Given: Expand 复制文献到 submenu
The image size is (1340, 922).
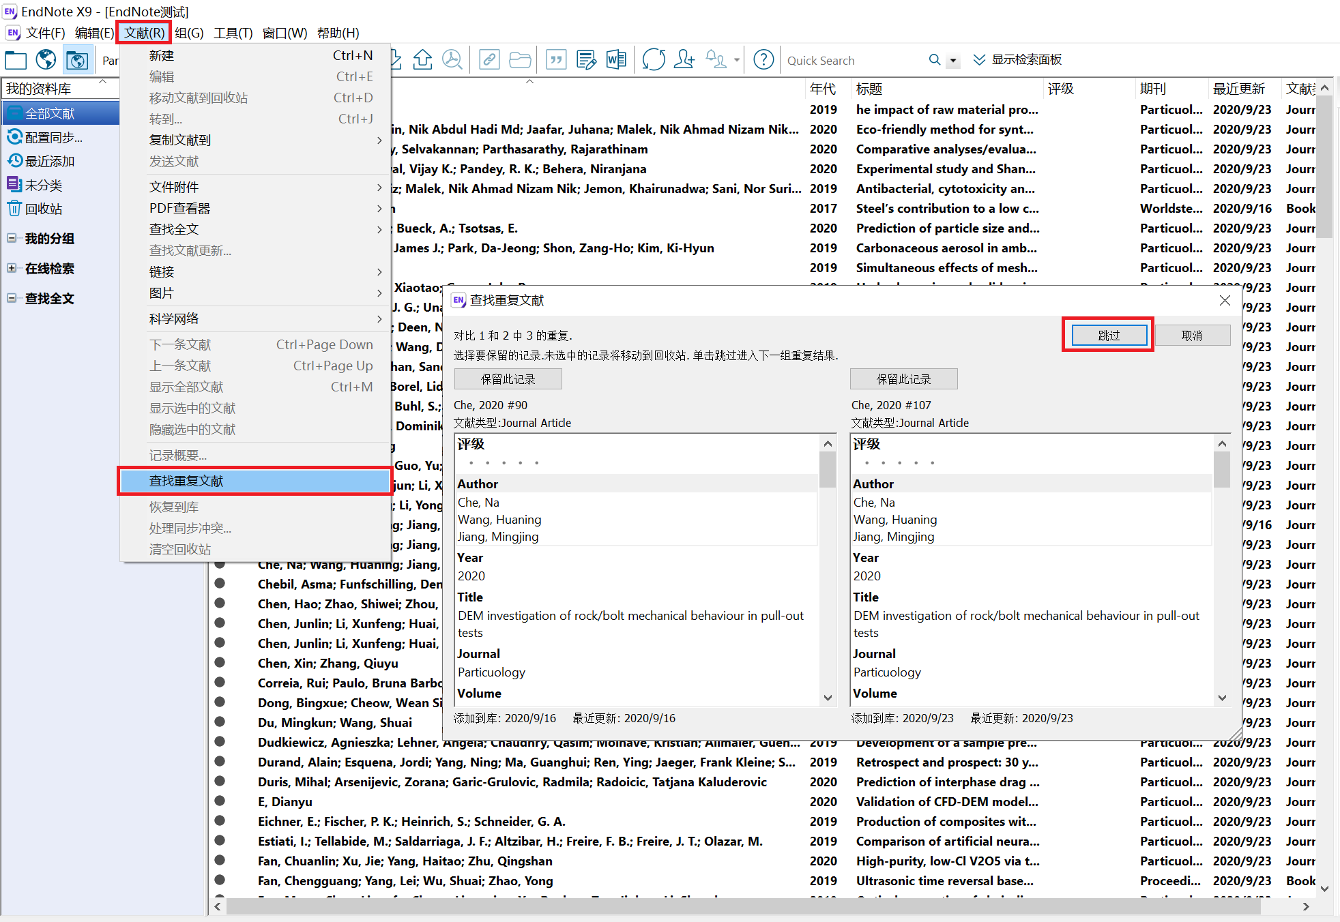Looking at the screenshot, I should [255, 140].
